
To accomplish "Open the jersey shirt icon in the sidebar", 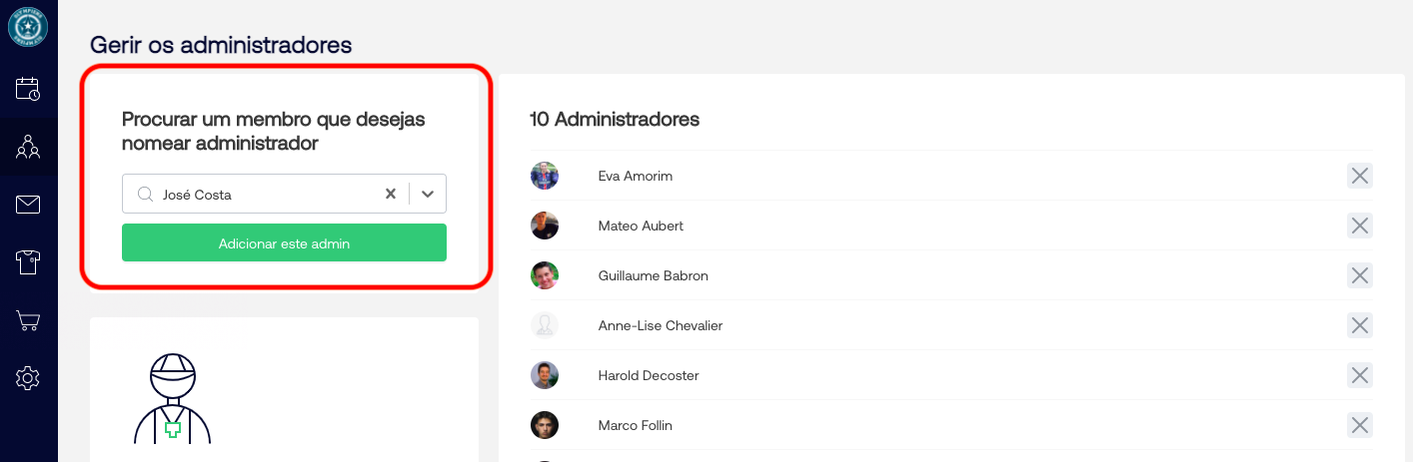I will [28, 262].
